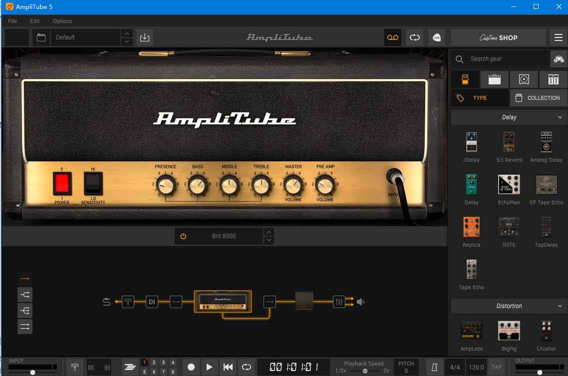Select the Cabinet speaker category icon
Image resolution: width=568 pixels, height=376 pixels.
point(524,79)
